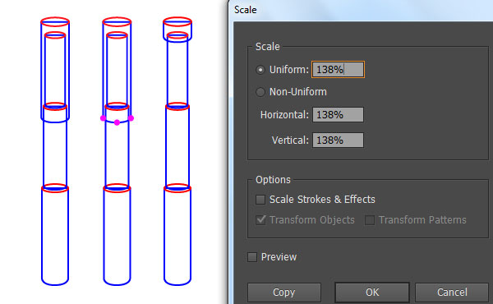Viewport: 493px width, 304px height.
Task: Click the Copy button
Action: [284, 292]
